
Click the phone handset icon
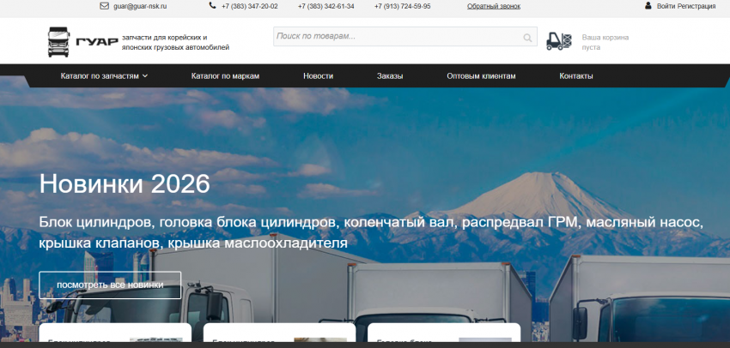point(213,6)
